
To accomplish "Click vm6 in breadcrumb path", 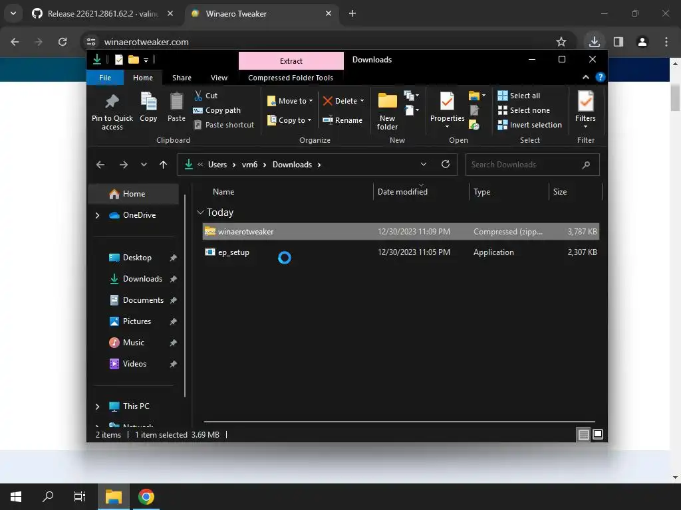I will [250, 165].
